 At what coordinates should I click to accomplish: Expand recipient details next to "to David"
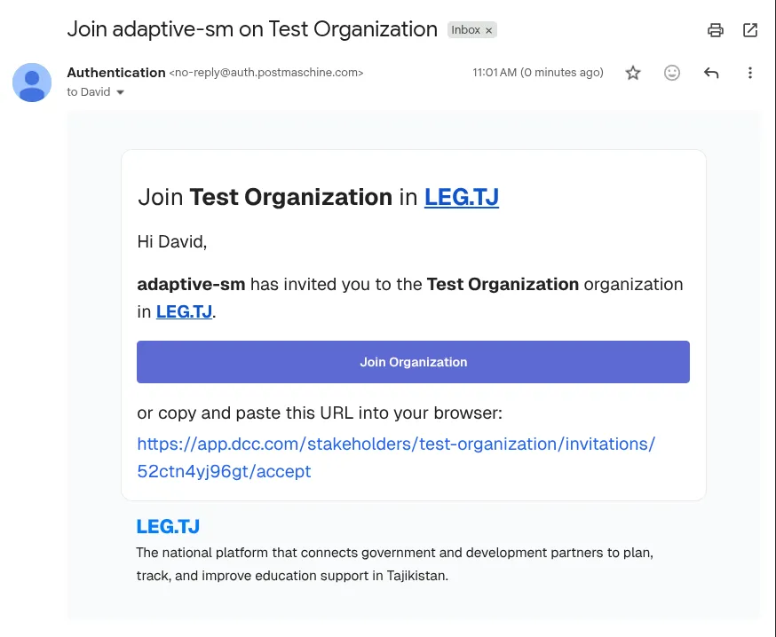click(121, 92)
